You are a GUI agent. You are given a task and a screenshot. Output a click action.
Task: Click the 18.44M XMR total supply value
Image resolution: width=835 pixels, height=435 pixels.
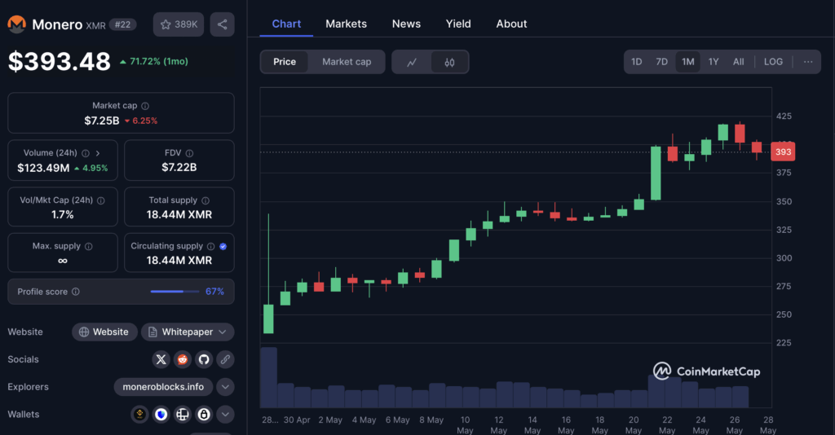[x=179, y=215]
